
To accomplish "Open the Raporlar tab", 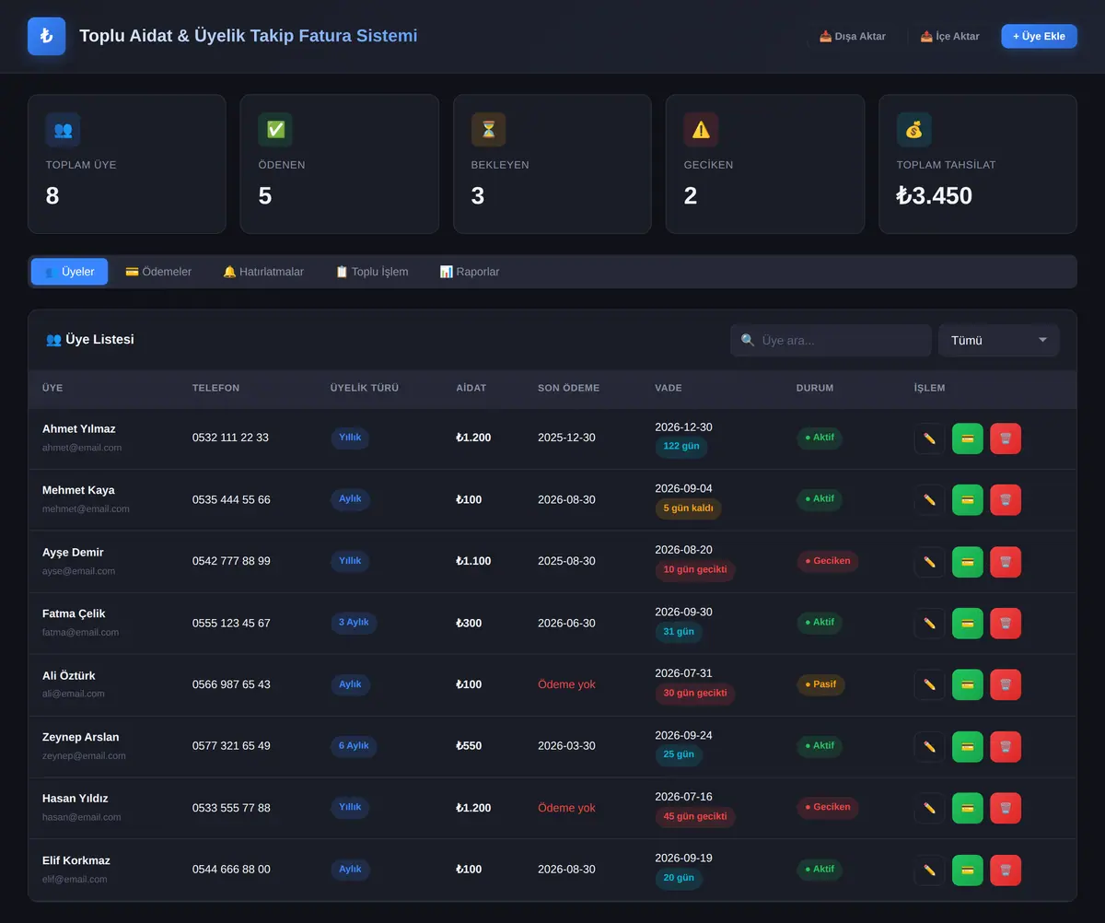I will click(470, 272).
